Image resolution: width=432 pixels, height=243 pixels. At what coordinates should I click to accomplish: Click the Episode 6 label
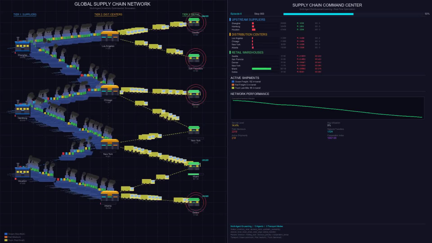coord(236,14)
